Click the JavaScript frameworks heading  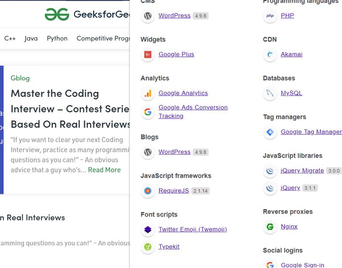coord(176,176)
